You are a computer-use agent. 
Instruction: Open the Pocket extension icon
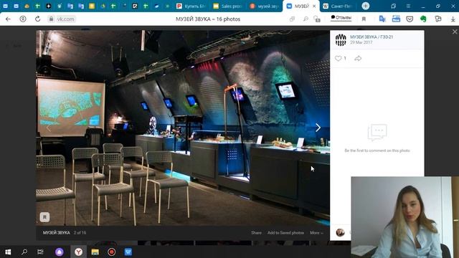point(410,19)
